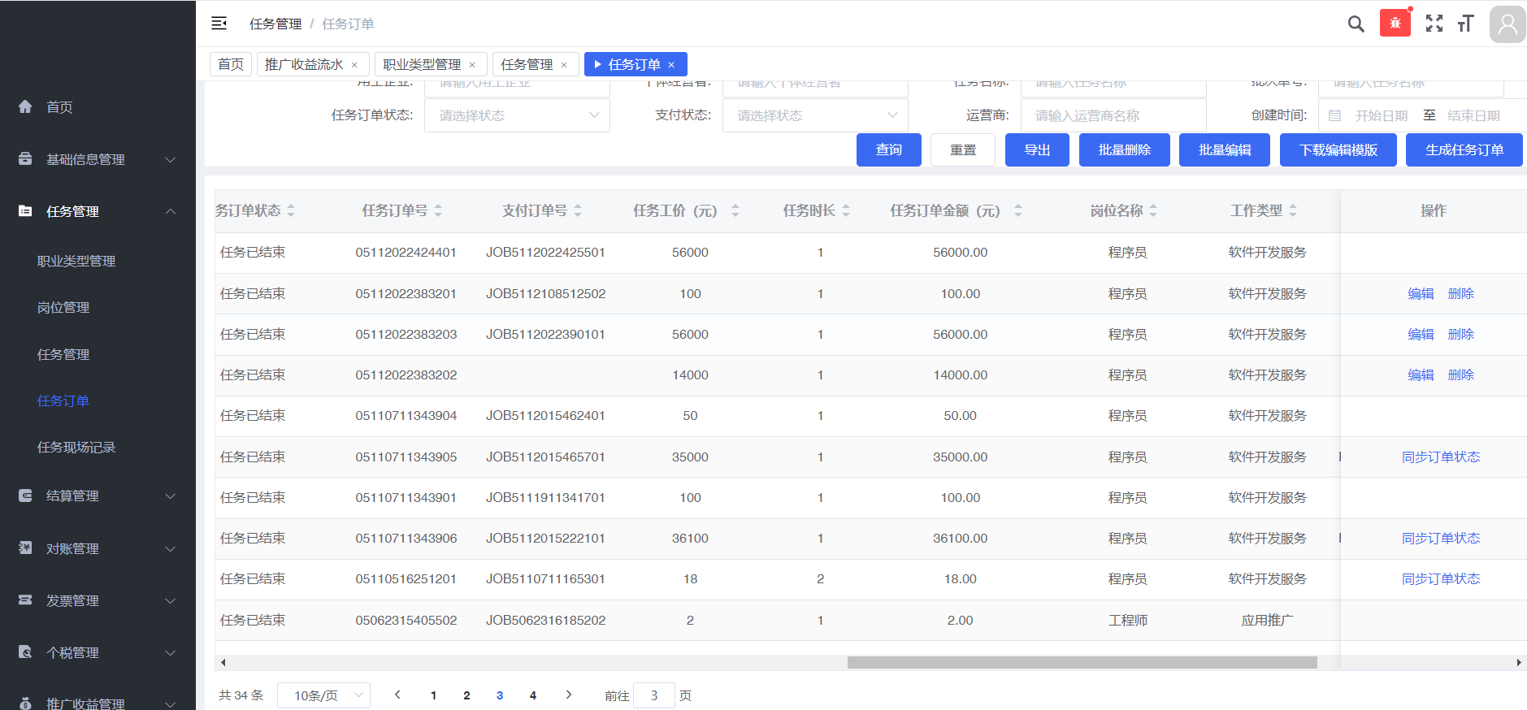
Task: Open the 支付状态 dropdown
Action: [814, 115]
